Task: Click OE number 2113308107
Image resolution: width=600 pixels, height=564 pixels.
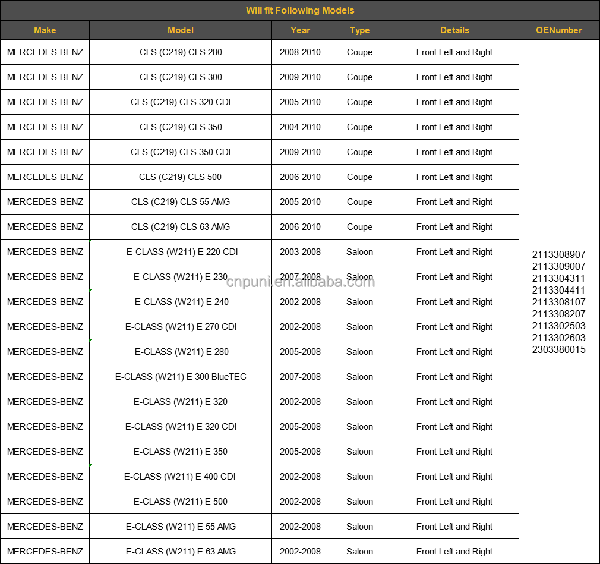Action: 558,302
